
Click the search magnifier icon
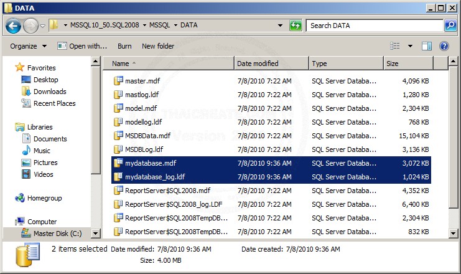point(450,26)
